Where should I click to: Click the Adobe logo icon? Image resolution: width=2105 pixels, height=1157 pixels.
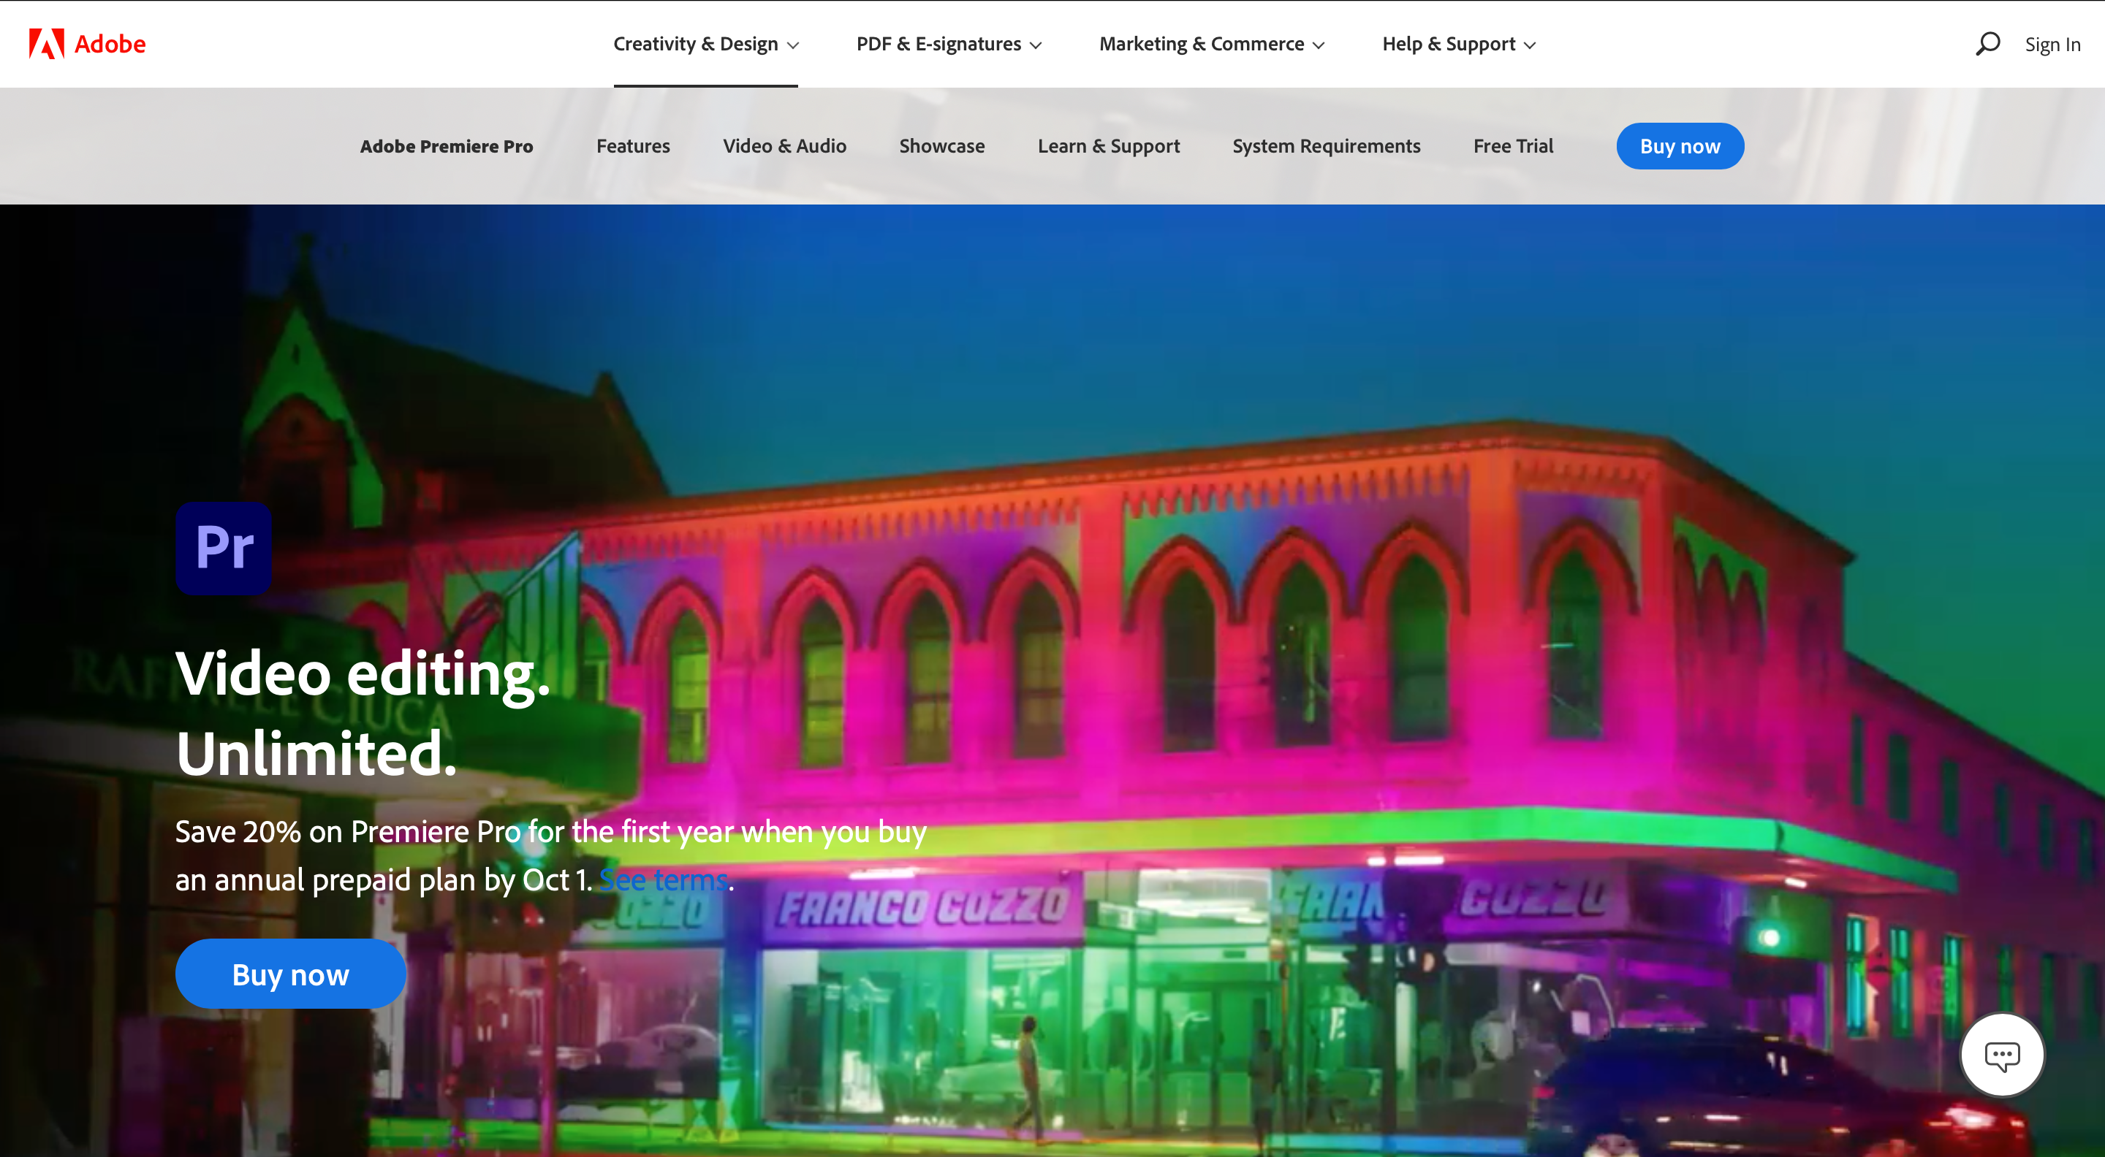[46, 44]
